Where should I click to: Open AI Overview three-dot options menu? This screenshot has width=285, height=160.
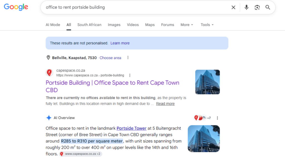(x=217, y=118)
